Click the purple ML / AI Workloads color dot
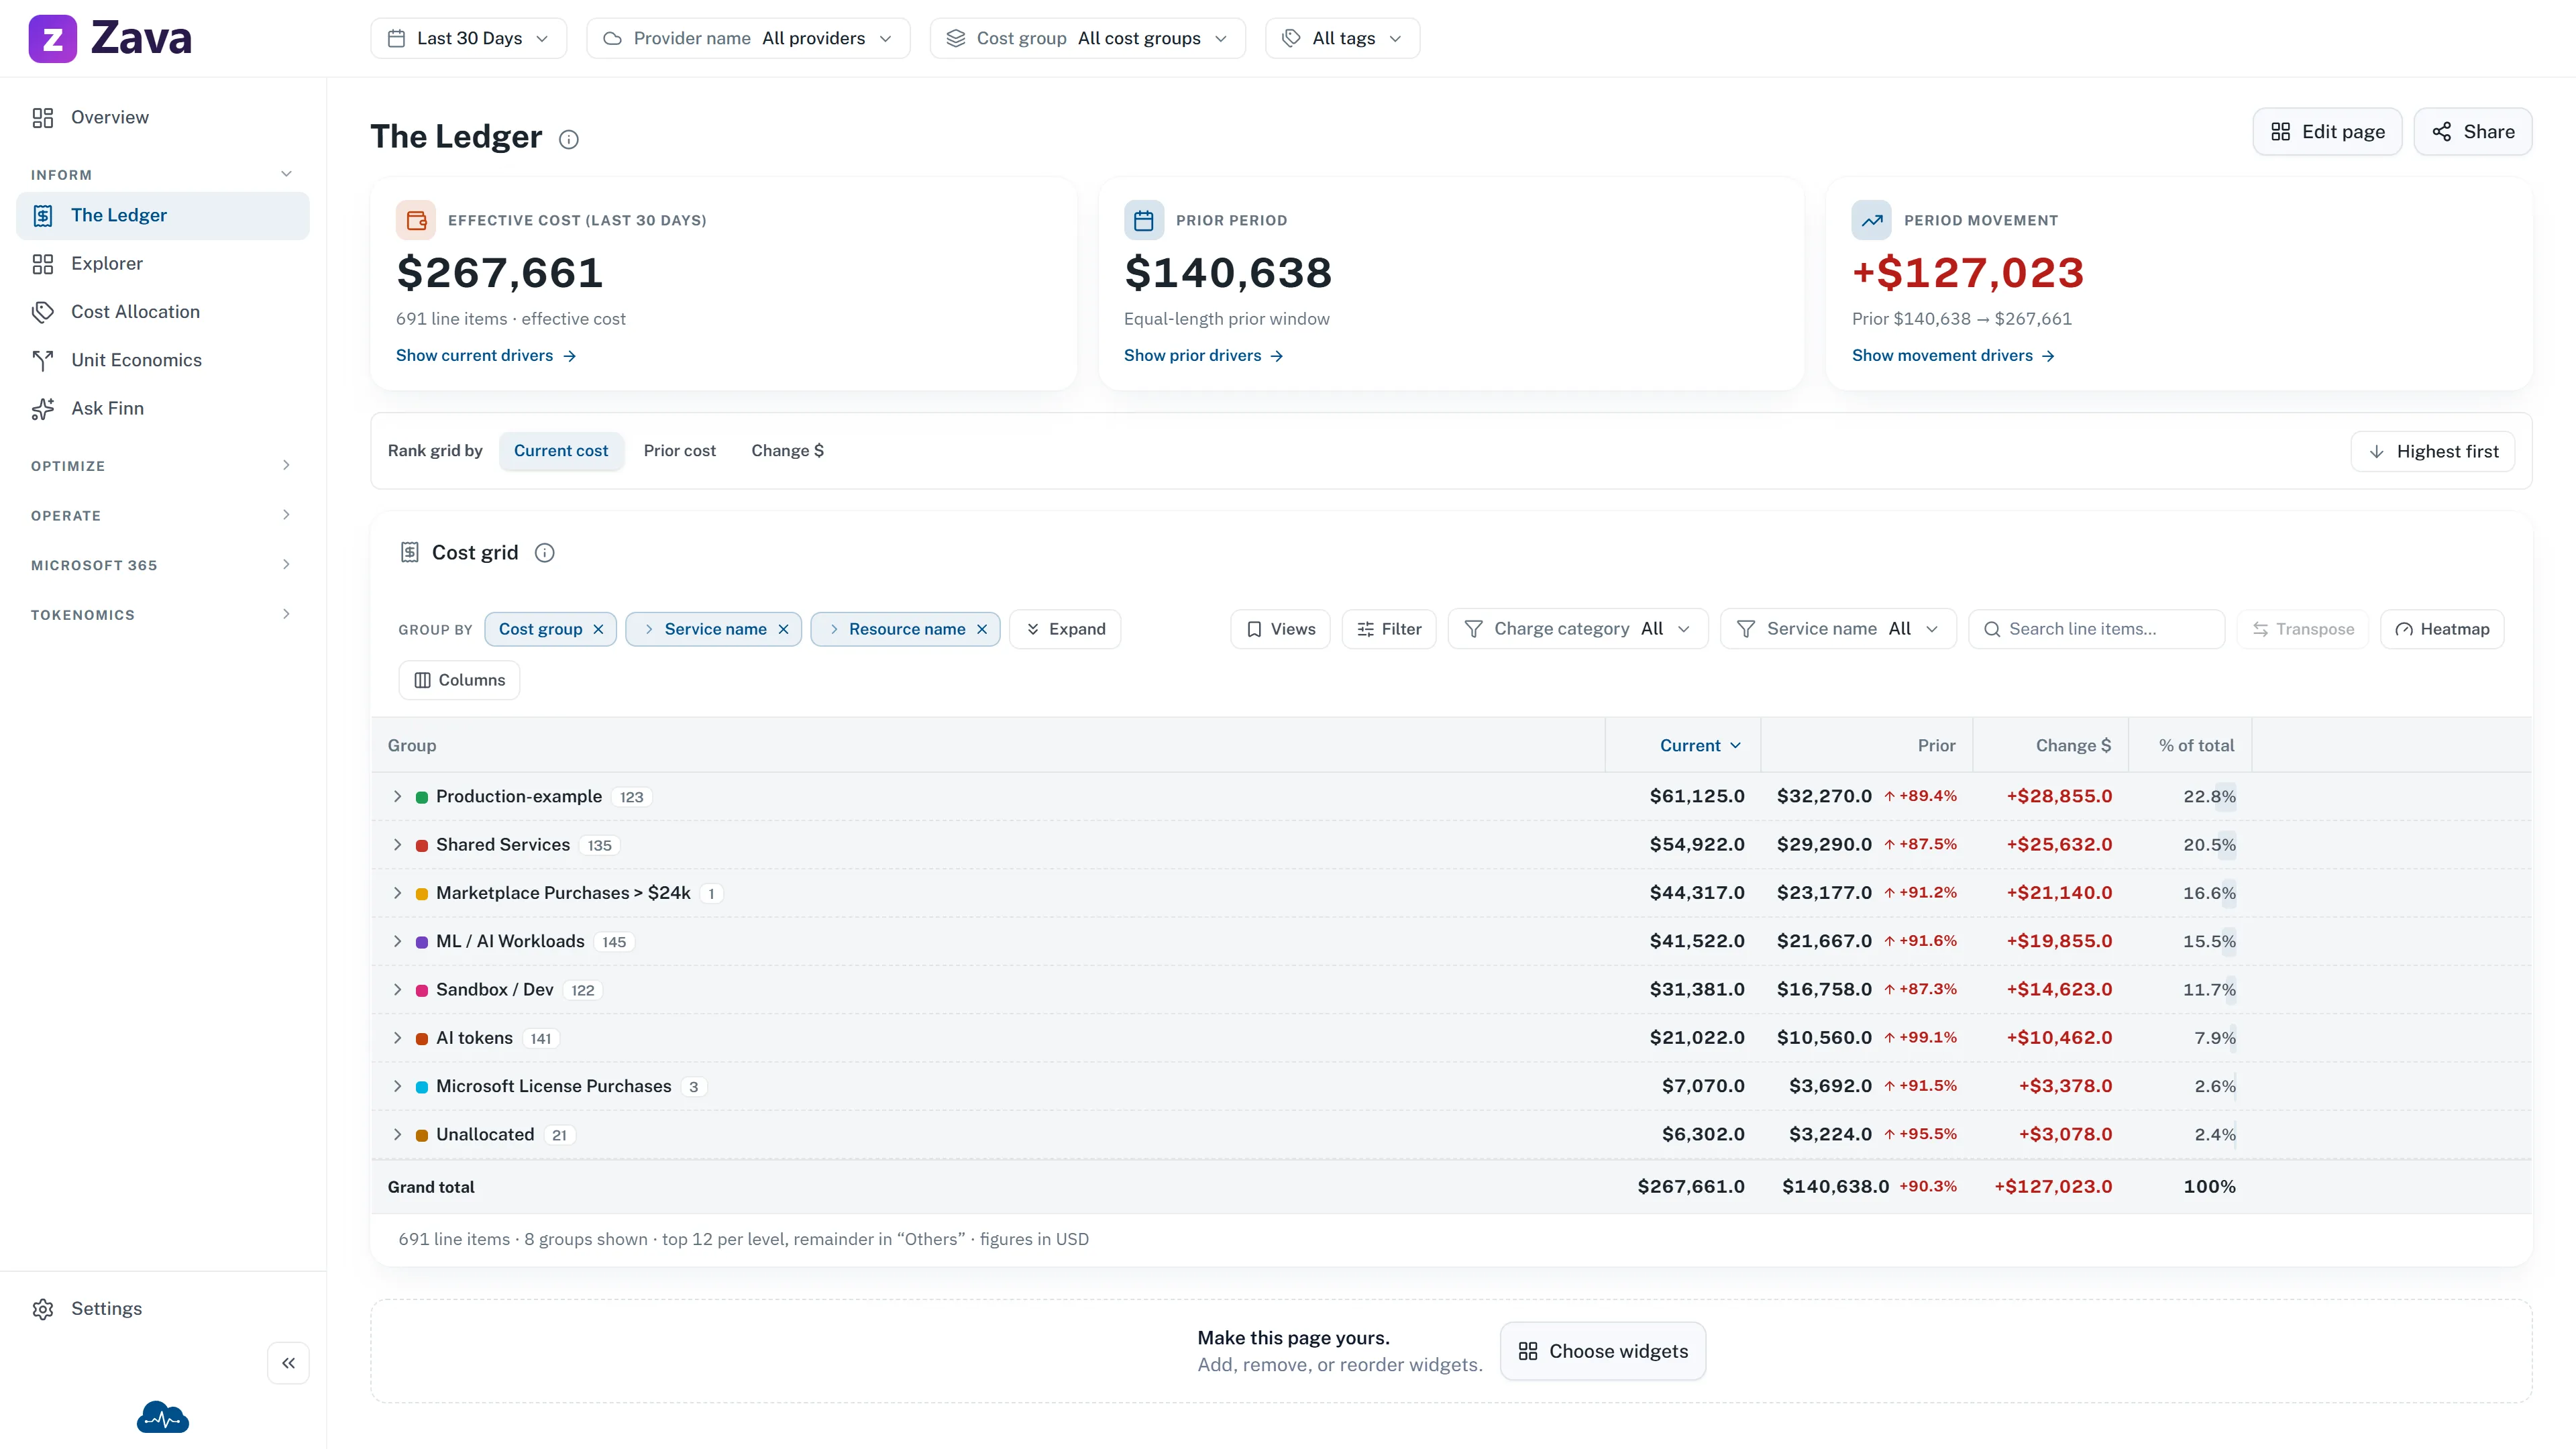The height and width of the screenshot is (1449, 2576). (422, 943)
